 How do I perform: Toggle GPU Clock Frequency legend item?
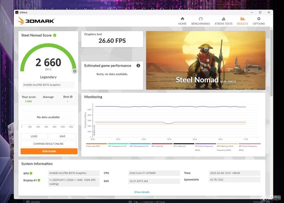point(250,147)
